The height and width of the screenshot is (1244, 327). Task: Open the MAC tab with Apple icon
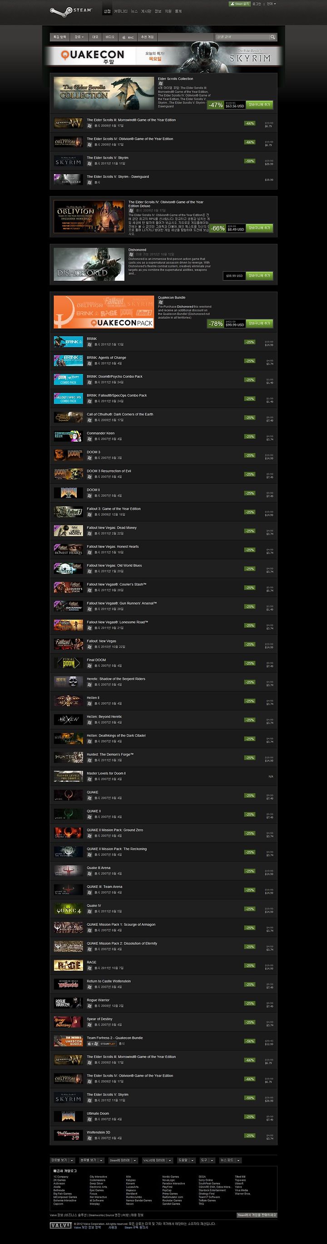coord(128,37)
